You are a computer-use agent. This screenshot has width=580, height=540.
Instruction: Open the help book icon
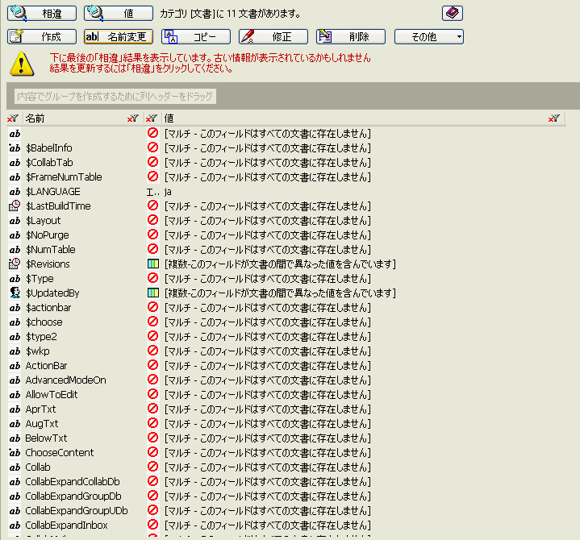pos(453,13)
